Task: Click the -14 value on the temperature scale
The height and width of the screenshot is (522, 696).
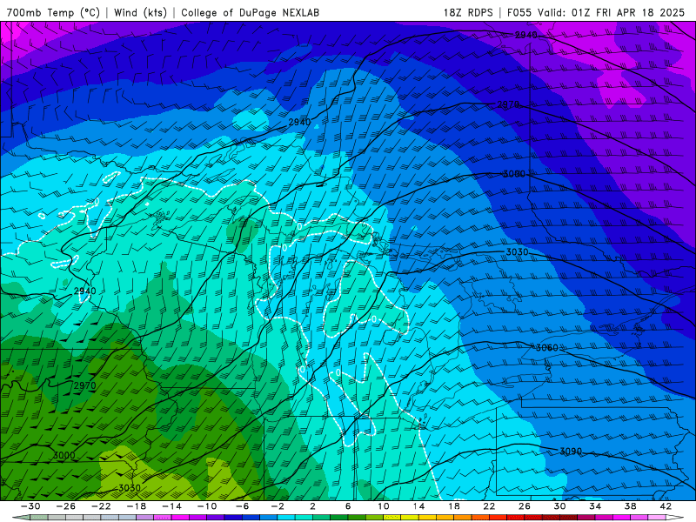Action: click(x=171, y=506)
